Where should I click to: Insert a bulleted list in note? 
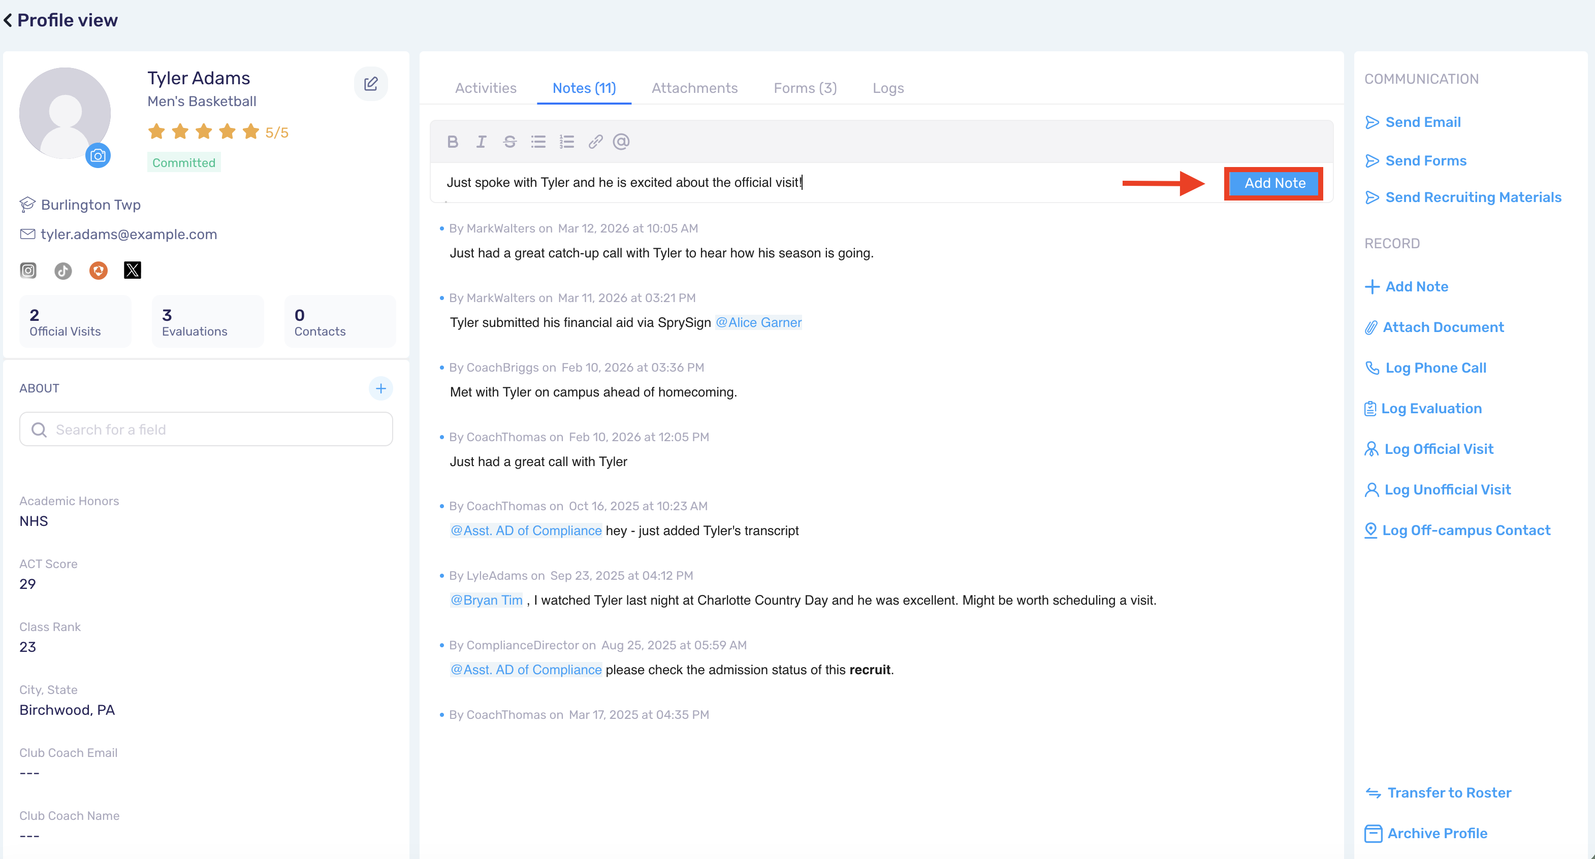click(538, 142)
